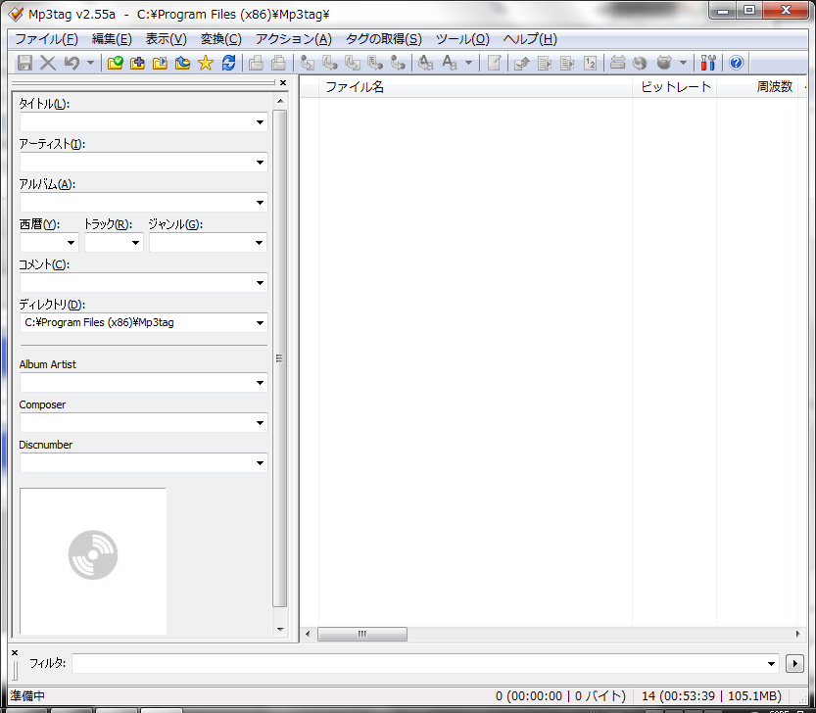Image resolution: width=816 pixels, height=713 pixels.
Task: Open the タグの取得(S) menu
Action: 384,39
